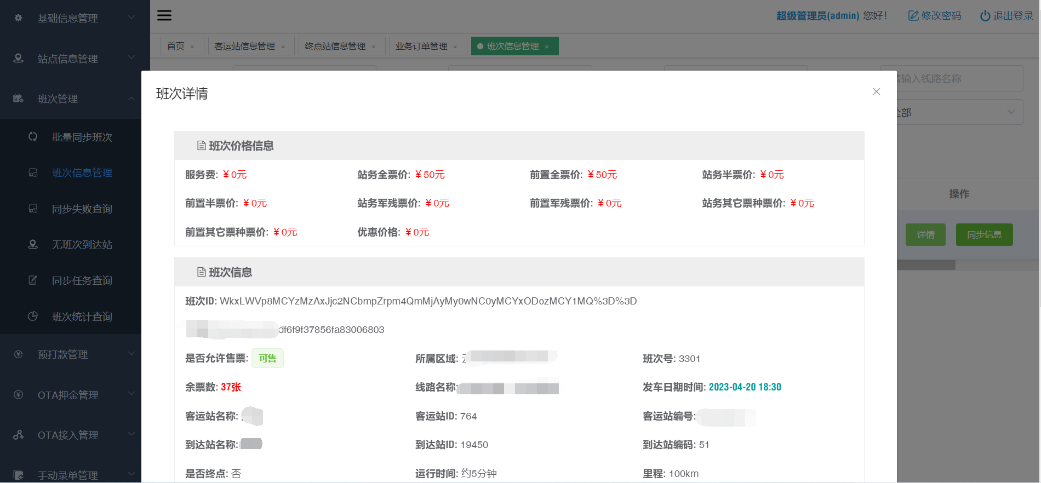The image size is (1041, 483).
Task: Click the 基础信息管理 gear icon
Action: [x=18, y=18]
